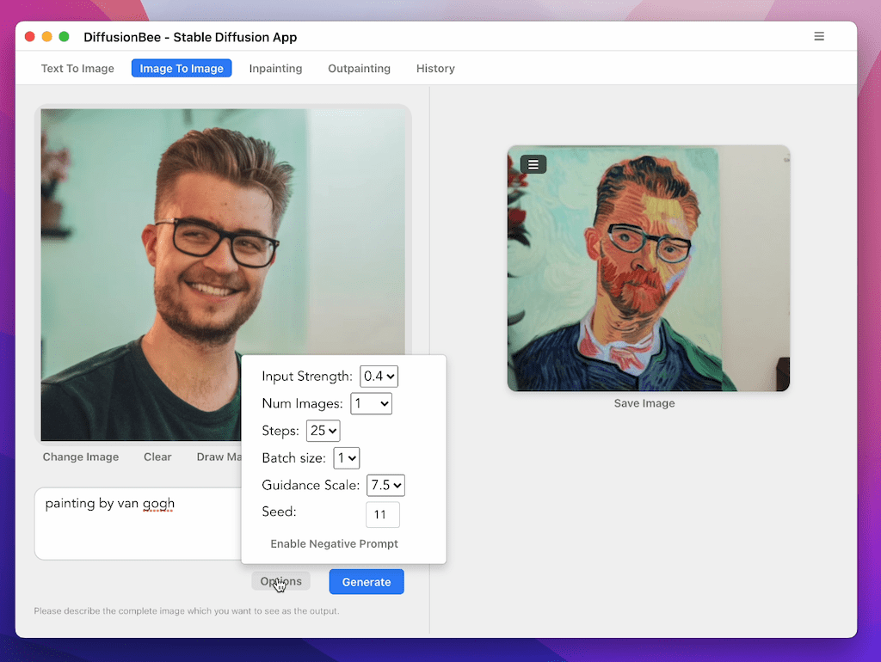Switch to the Outpainting tab
881x662 pixels.
(x=359, y=68)
